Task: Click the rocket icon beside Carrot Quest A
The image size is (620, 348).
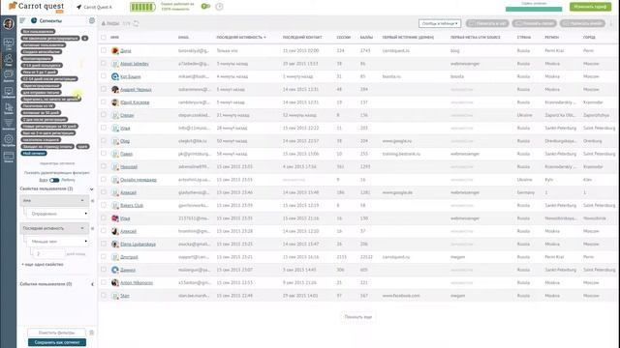Action: click(79, 7)
